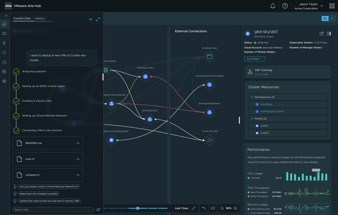The width and height of the screenshot is (338, 215).
Task: Open the help question mark icon
Action: pos(285,6)
